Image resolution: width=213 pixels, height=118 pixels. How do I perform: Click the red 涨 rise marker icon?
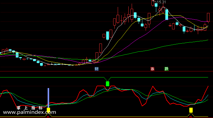(x=152, y=69)
